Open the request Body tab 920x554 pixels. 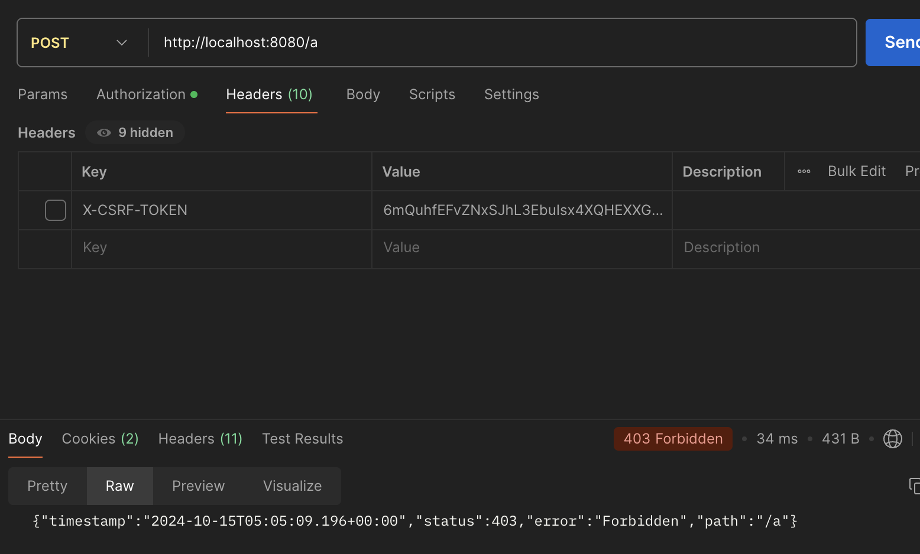point(363,94)
